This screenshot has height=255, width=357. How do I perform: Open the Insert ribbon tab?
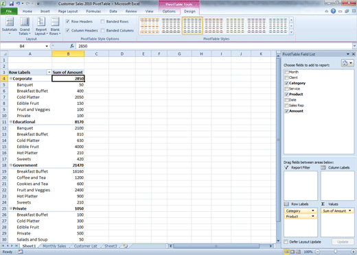pyautogui.click(x=45, y=11)
